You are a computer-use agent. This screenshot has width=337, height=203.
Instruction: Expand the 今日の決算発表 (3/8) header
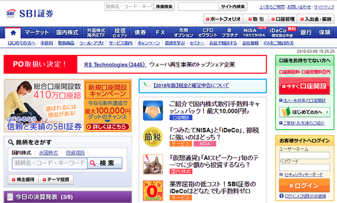(68, 197)
